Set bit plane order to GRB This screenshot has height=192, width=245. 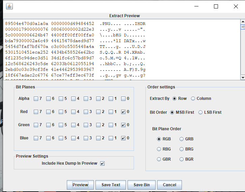tap(182, 139)
